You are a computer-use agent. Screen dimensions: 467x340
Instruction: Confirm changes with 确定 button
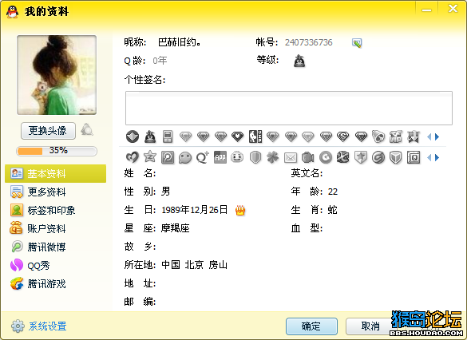tap(311, 326)
